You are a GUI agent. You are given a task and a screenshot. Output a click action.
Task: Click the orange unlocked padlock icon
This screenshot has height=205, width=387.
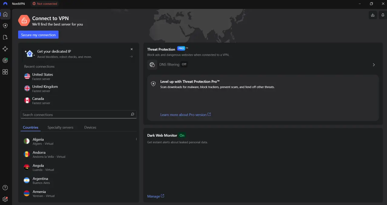click(x=24, y=20)
